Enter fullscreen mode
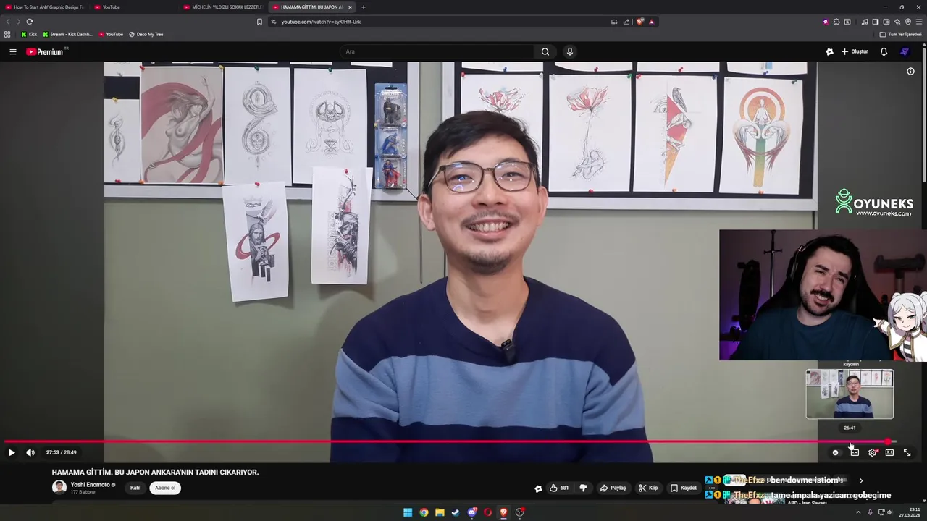927x521 pixels. (907, 452)
